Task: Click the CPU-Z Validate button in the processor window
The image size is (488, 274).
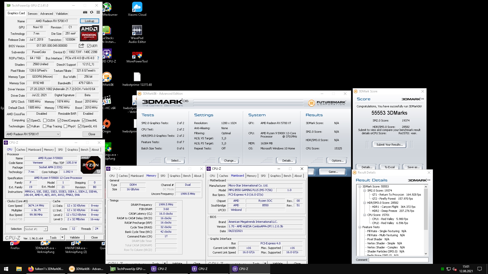Action: coord(75,237)
